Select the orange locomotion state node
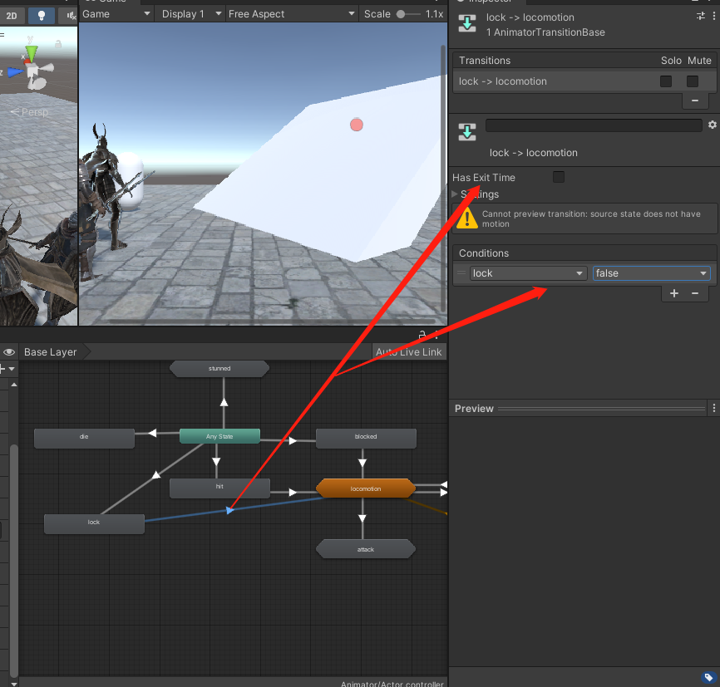 366,488
